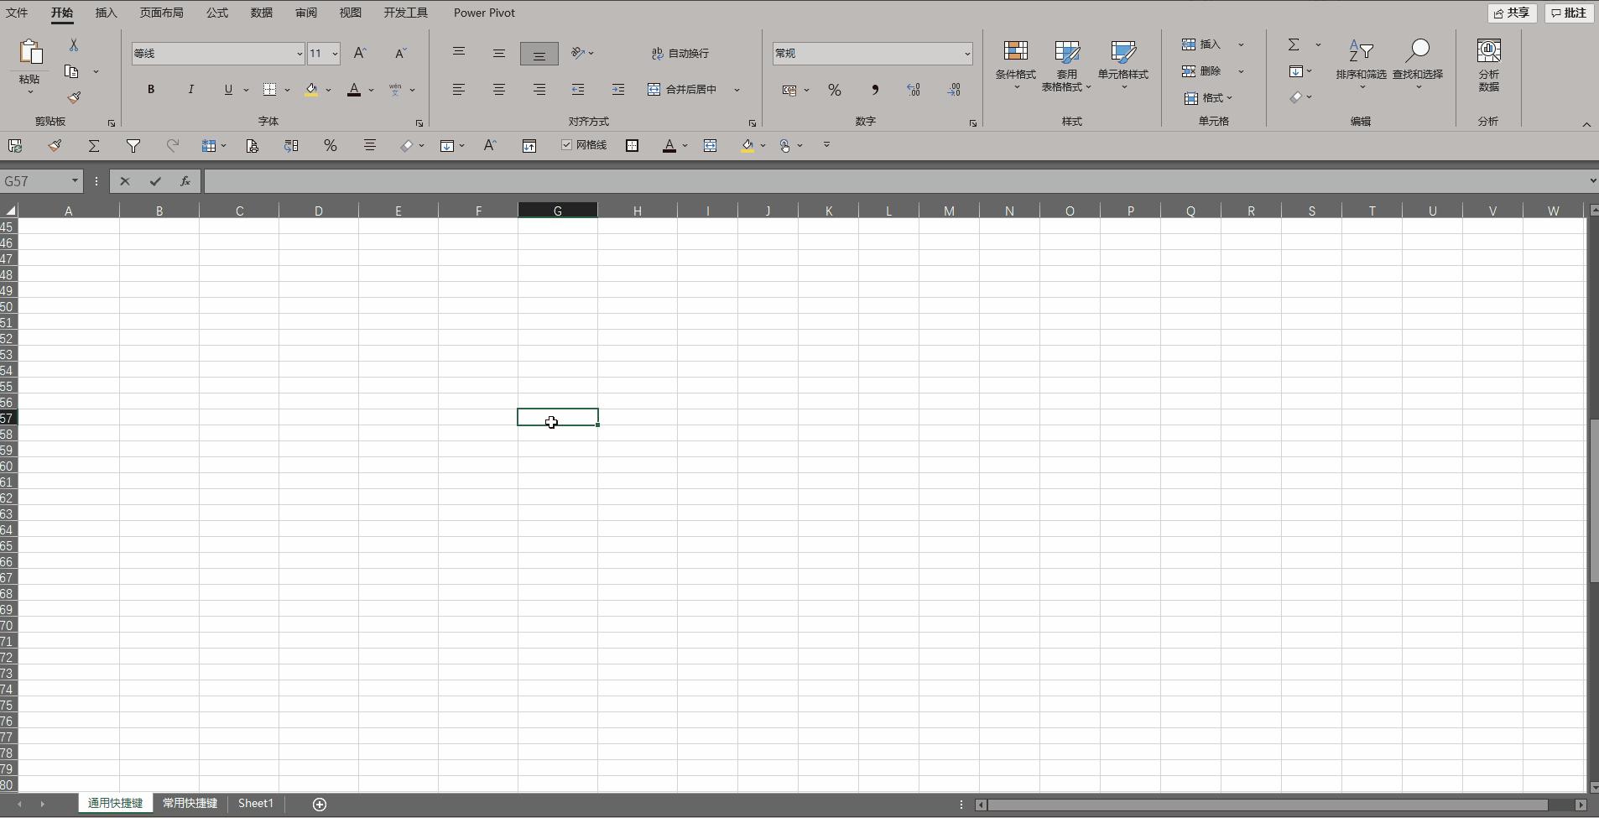Click the 插入 insert cells button
Image resolution: width=1599 pixels, height=818 pixels.
click(1202, 44)
